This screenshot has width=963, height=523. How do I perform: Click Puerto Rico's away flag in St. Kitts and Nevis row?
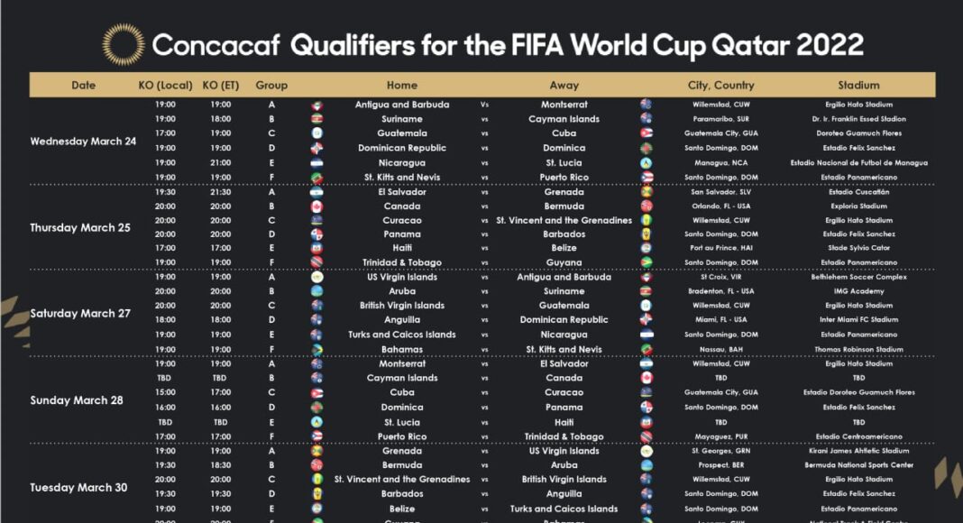pyautogui.click(x=646, y=178)
